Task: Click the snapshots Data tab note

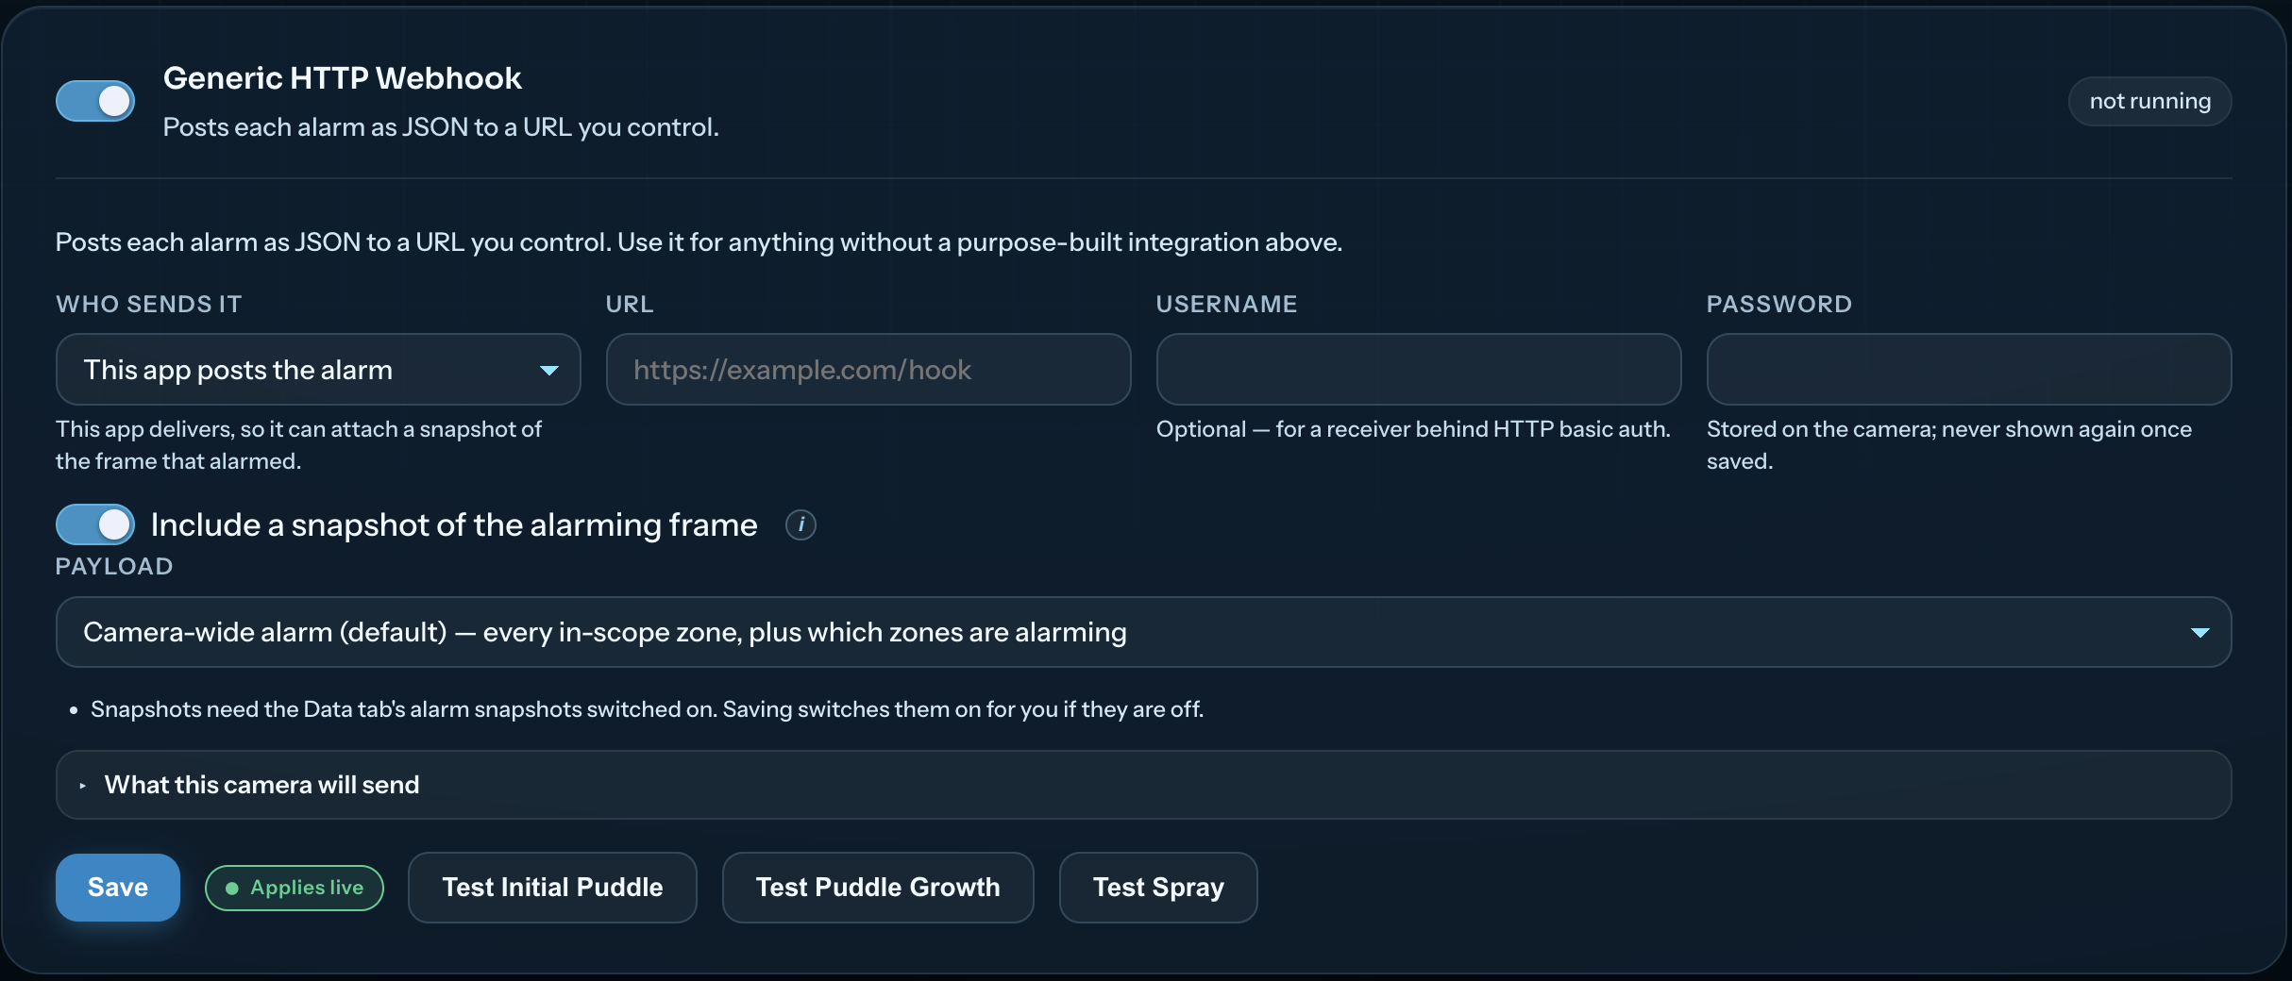Action: pos(647,709)
